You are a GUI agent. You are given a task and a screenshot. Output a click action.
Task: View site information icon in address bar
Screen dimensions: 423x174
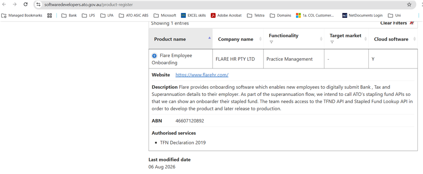(x=38, y=5)
